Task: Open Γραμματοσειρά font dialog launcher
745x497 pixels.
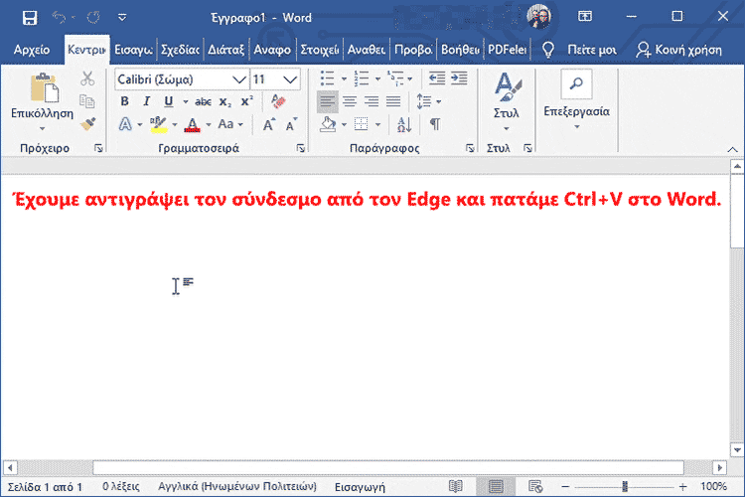Action: coord(300,148)
